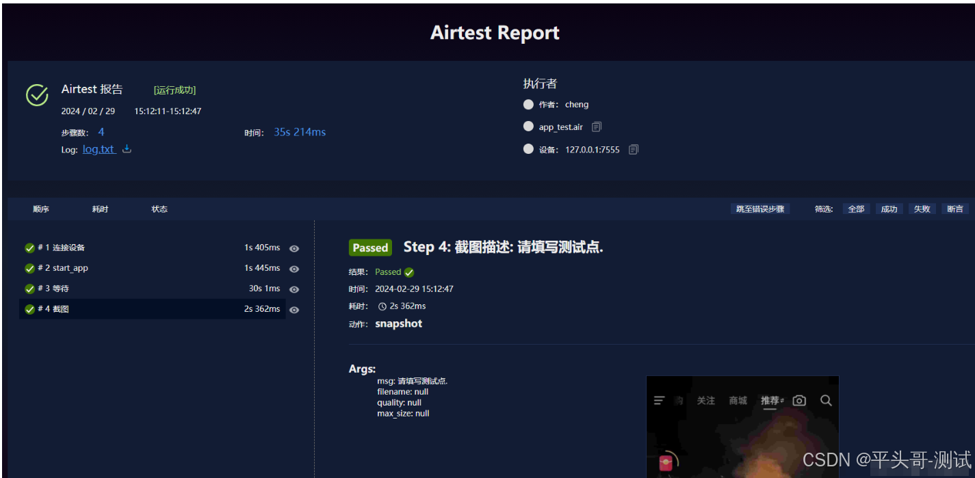Sort steps by 状态 column
This screenshot has height=478, width=975.
[159, 209]
